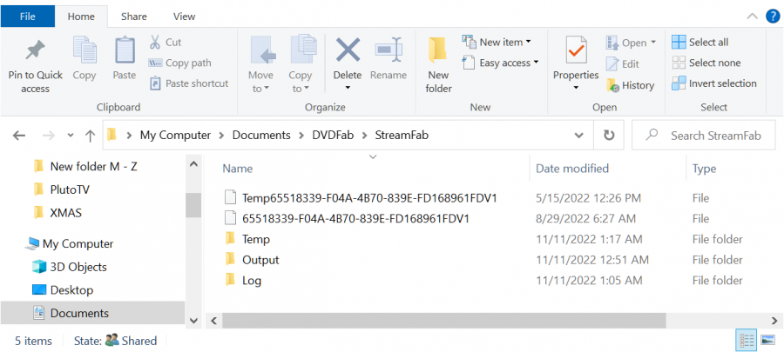Open the View ribbon tab
This screenshot has width=784, height=352.
tap(184, 16)
